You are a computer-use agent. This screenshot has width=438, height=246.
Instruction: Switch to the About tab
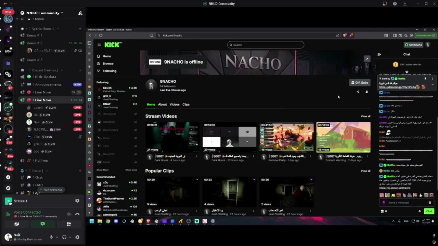[x=162, y=105]
